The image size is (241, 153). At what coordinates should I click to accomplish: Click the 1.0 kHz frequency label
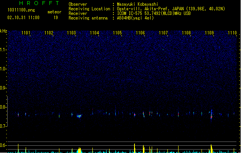3,69
